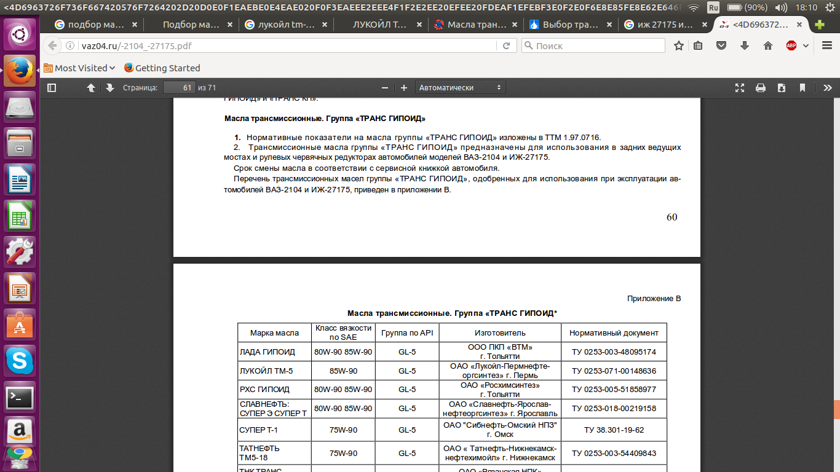Open the Ubuntu Dash launcher
The width and height of the screenshot is (840, 472).
(x=20, y=33)
